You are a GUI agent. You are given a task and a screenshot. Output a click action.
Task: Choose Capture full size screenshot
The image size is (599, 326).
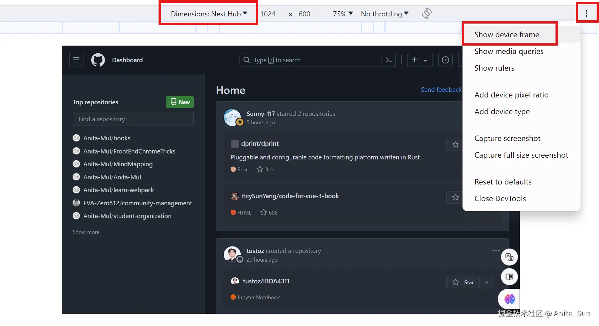(521, 155)
